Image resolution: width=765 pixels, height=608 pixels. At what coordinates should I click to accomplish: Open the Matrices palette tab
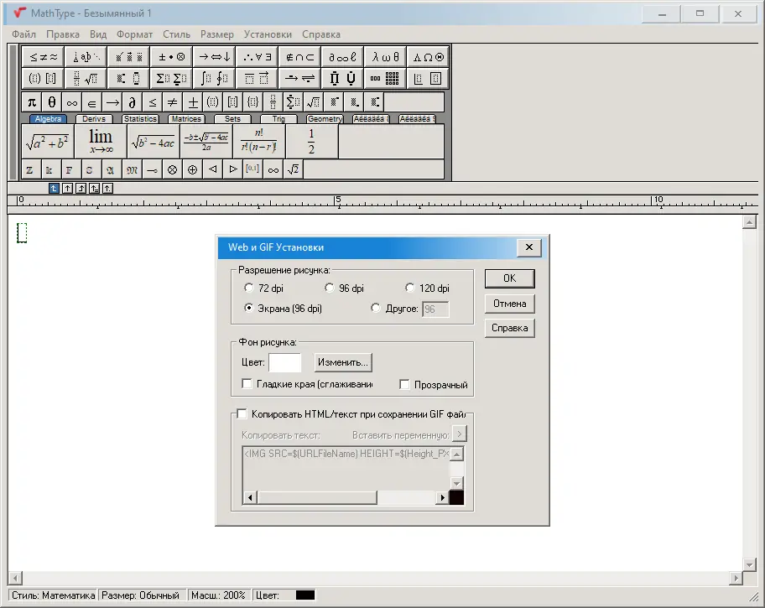click(x=185, y=119)
